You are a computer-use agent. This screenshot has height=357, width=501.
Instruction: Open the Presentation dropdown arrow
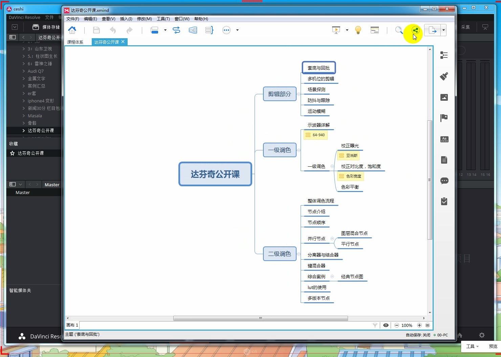pos(347,30)
